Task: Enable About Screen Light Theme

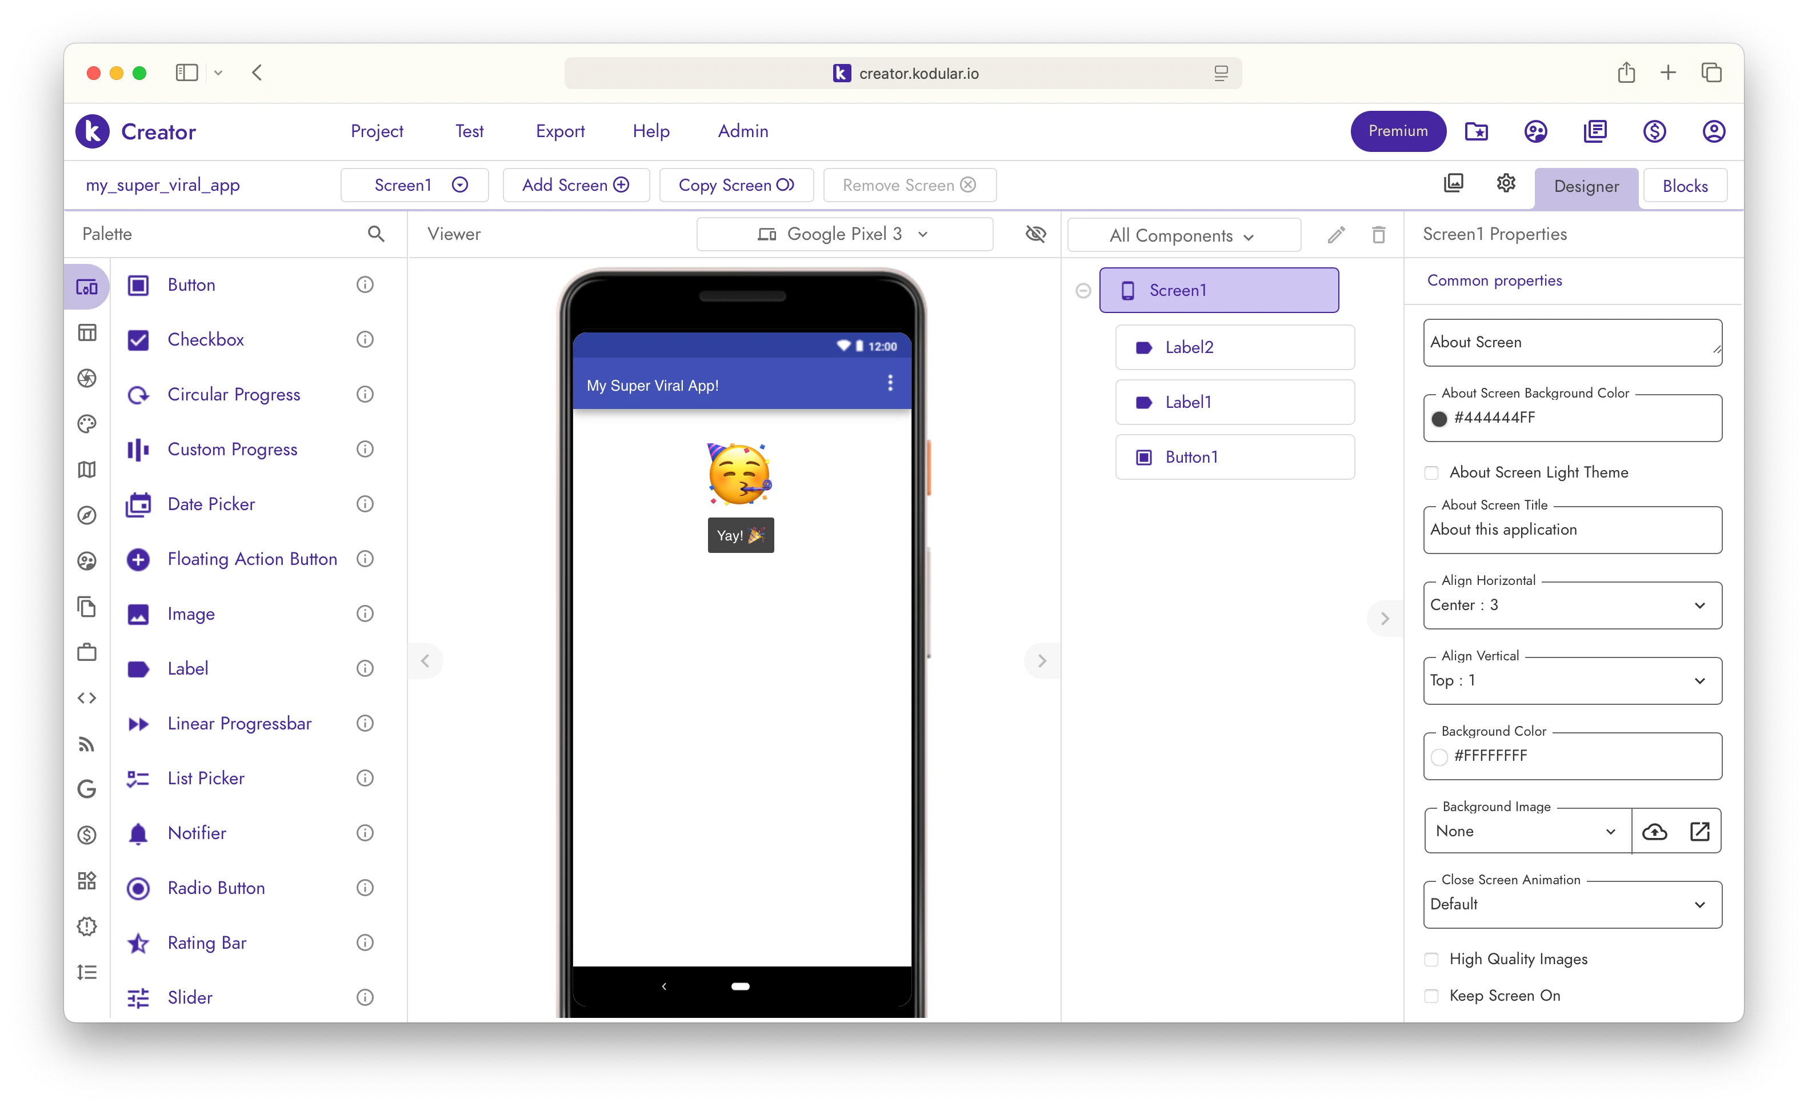Action: coord(1431,472)
